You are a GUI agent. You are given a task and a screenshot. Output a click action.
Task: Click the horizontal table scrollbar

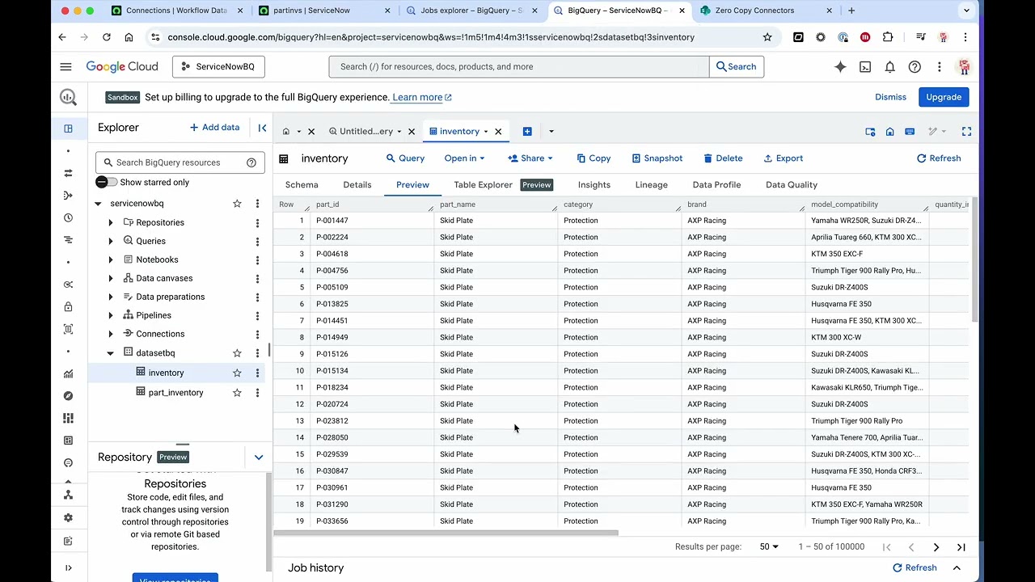(446, 533)
